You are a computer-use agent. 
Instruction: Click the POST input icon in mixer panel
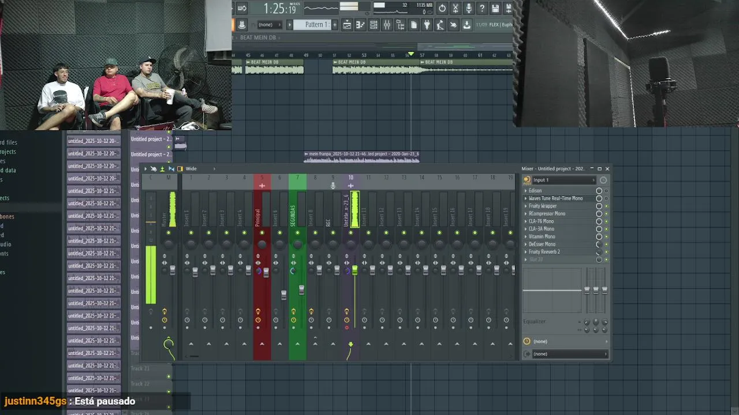[527, 180]
